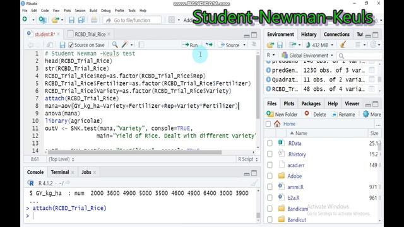Clear the console with broom icon
This screenshot has width=404, height=227.
point(254,183)
